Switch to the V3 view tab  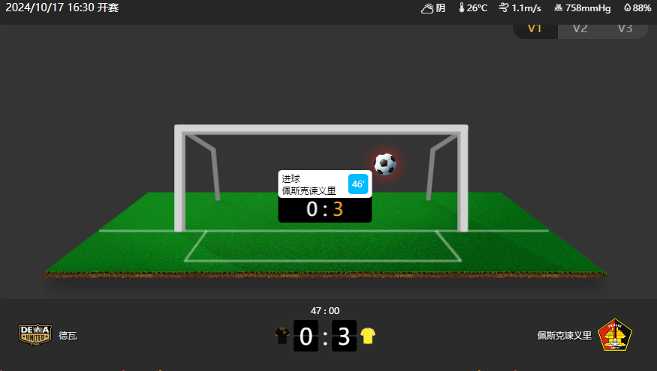625,28
